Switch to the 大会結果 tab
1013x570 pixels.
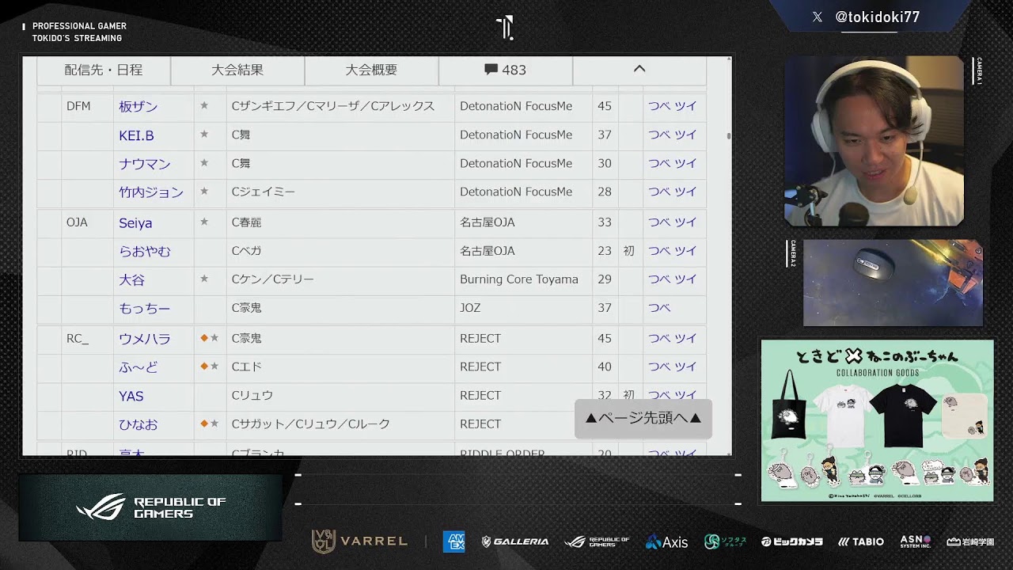point(237,70)
